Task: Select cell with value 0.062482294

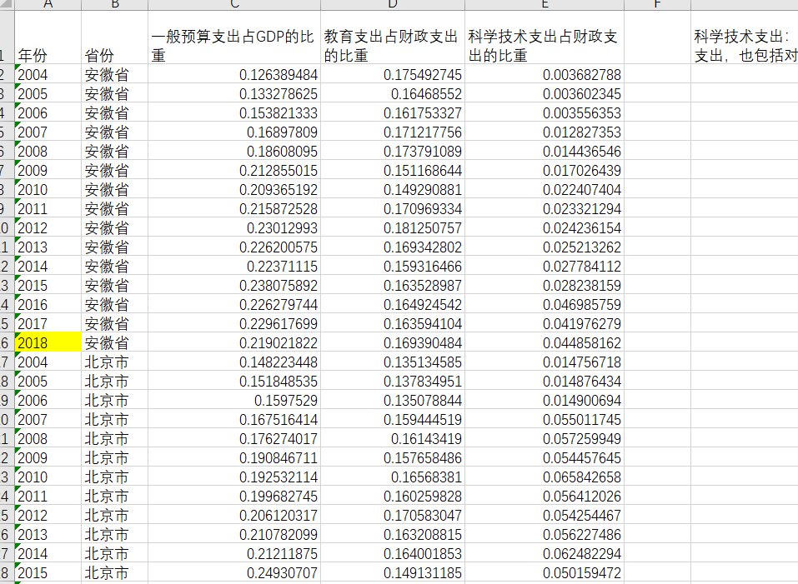Action: (x=544, y=553)
